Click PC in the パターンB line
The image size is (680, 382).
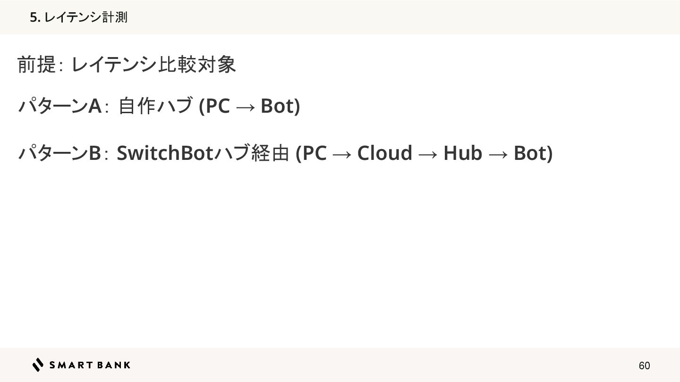point(314,153)
